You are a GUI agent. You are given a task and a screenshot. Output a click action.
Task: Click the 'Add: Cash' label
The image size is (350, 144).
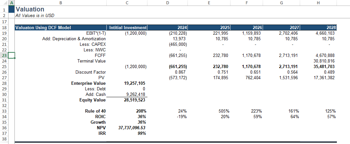click(96, 94)
